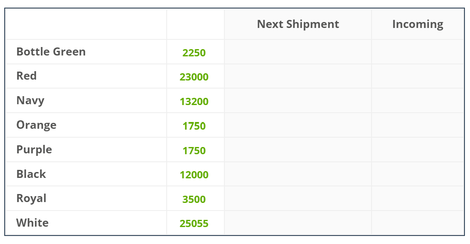Click the 25055 stock value
Viewport: 470px width, 244px height.
point(194,224)
